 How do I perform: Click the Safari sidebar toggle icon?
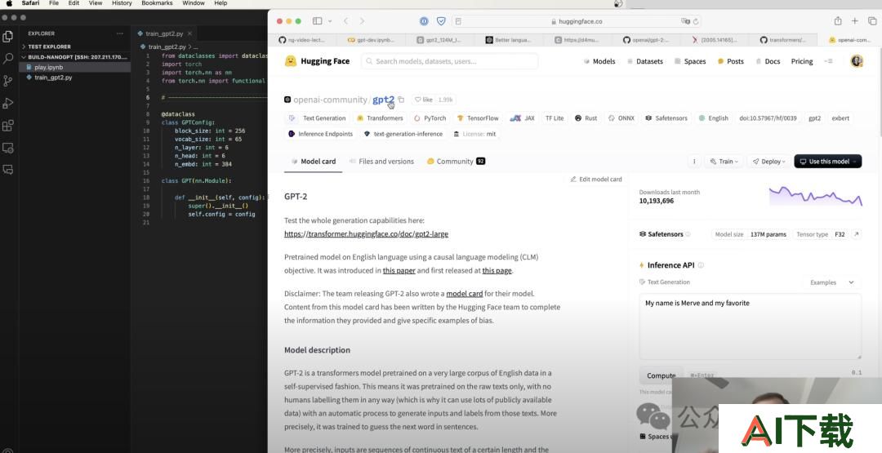(317, 21)
